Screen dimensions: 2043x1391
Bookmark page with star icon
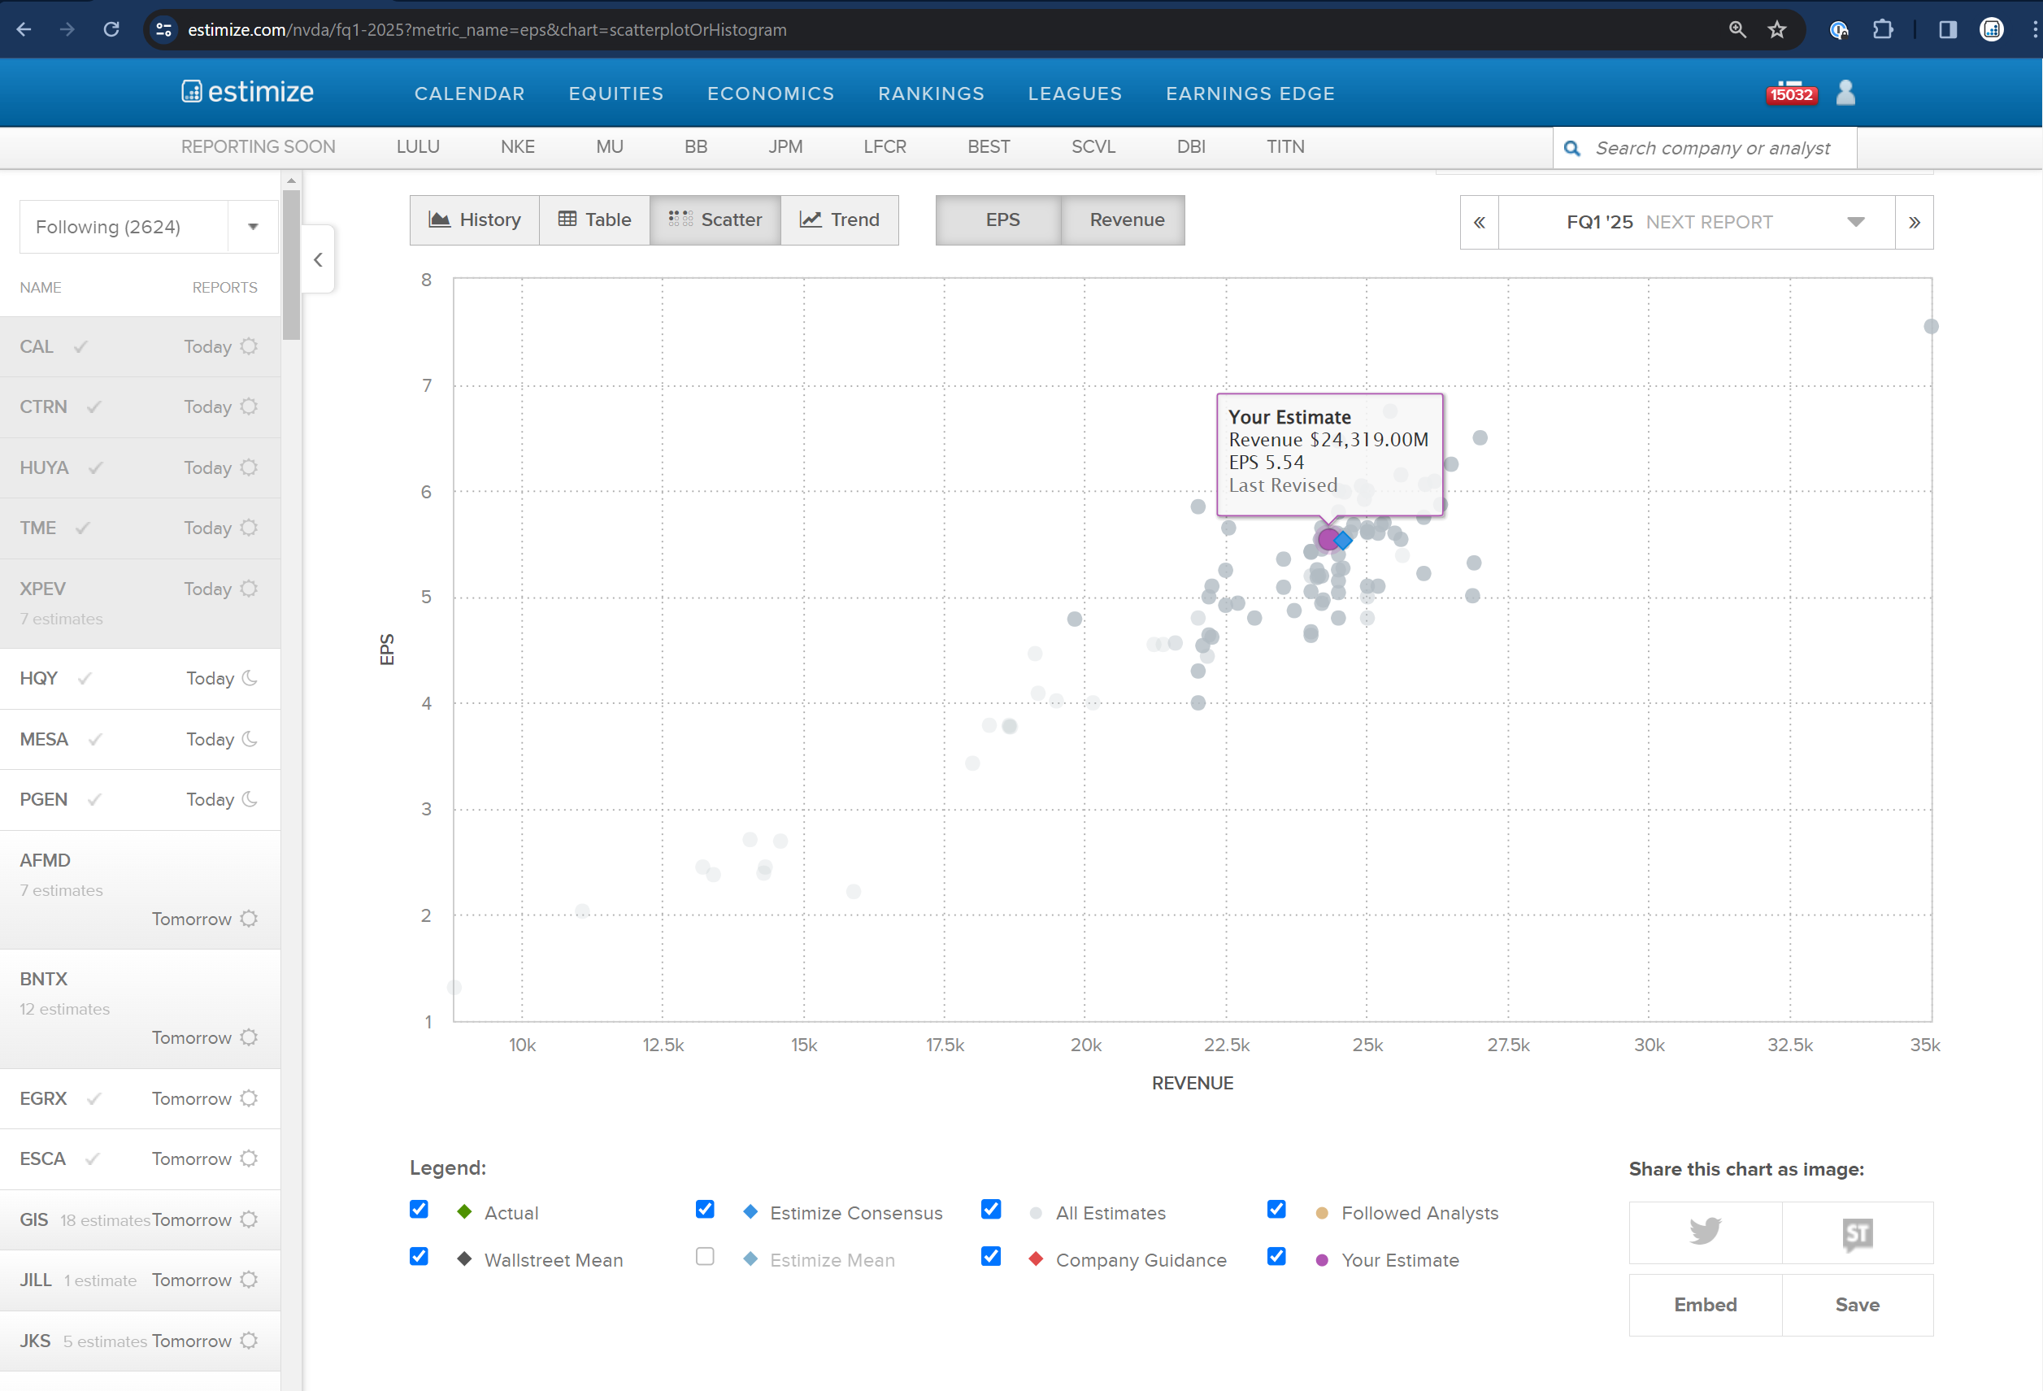pyautogui.click(x=1776, y=30)
